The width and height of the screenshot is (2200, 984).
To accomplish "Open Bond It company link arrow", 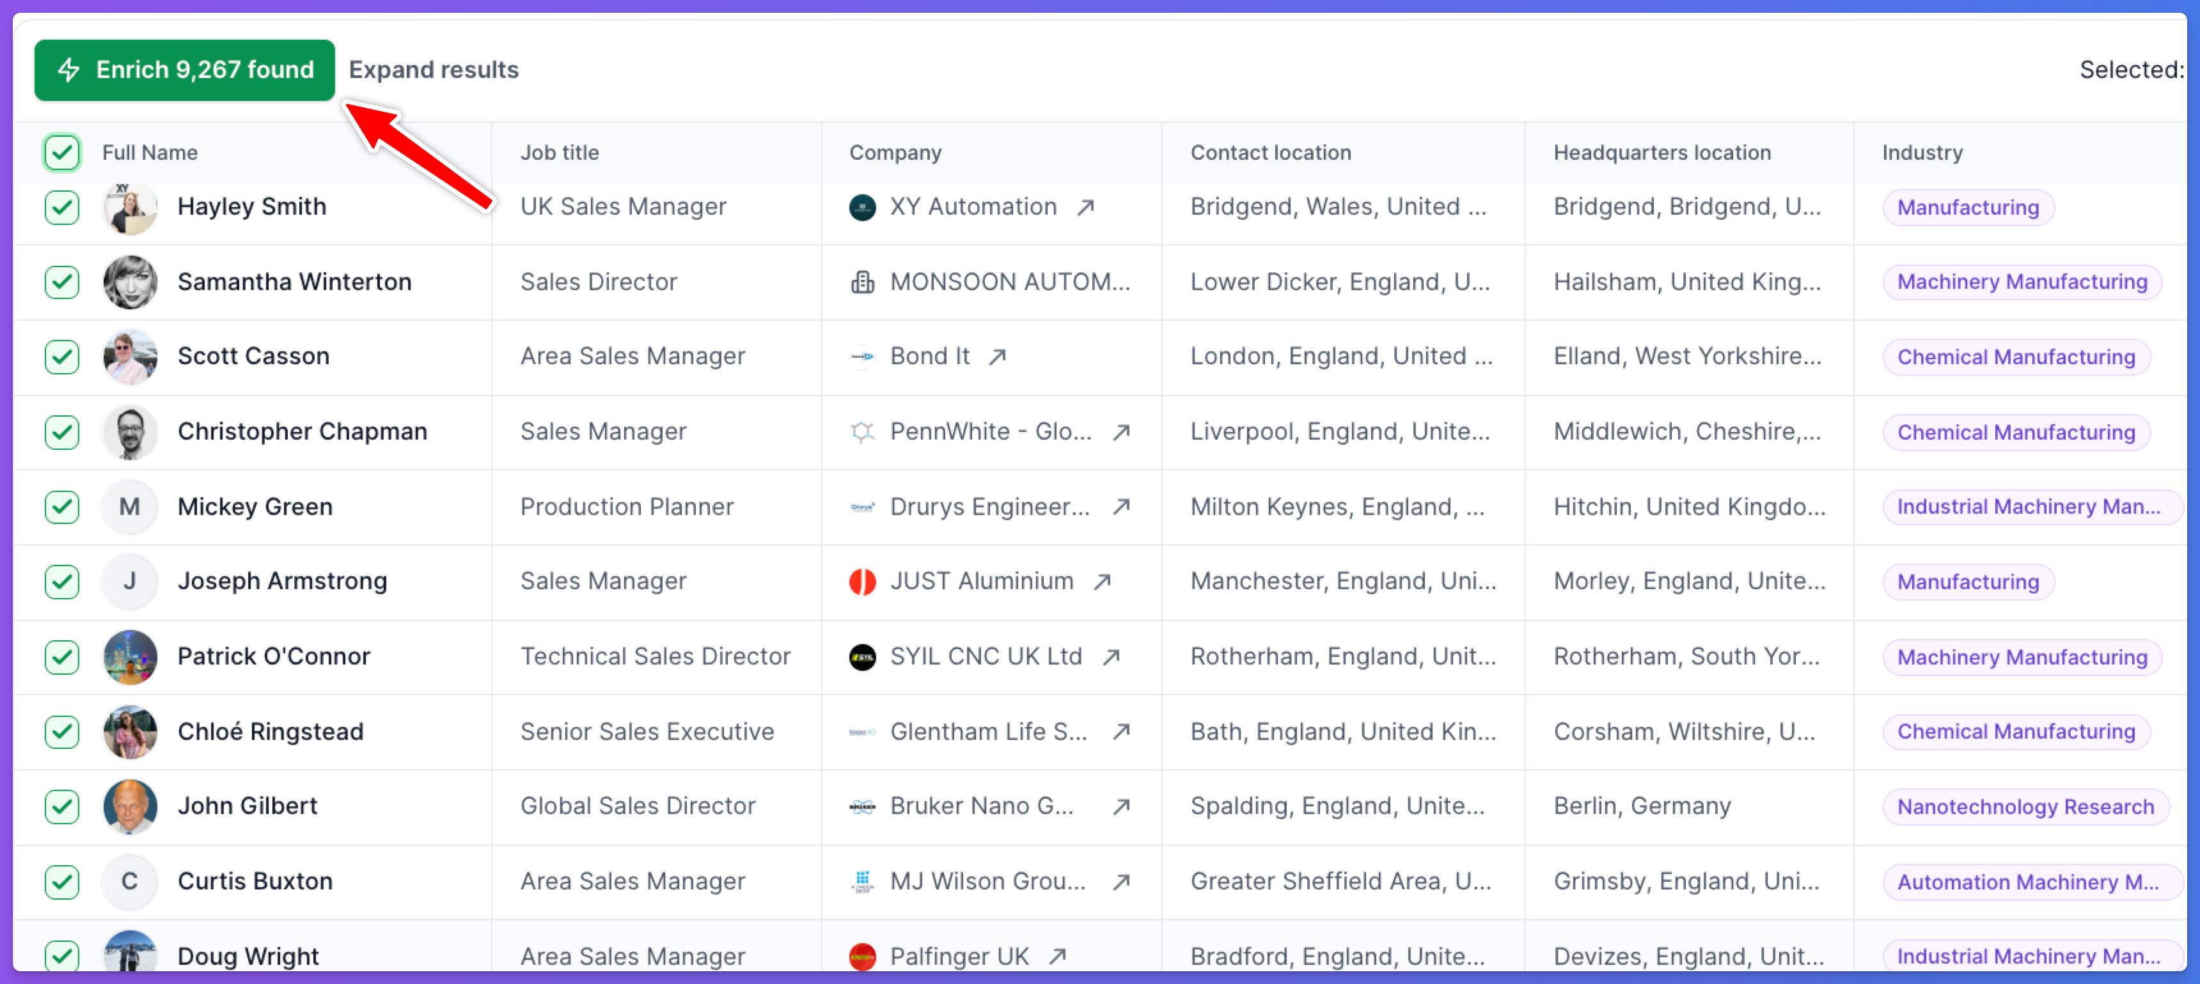I will coord(998,357).
